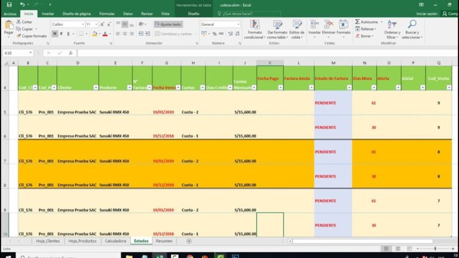
Task: Click the Ordenar y filtrar icon
Action: [392, 24]
